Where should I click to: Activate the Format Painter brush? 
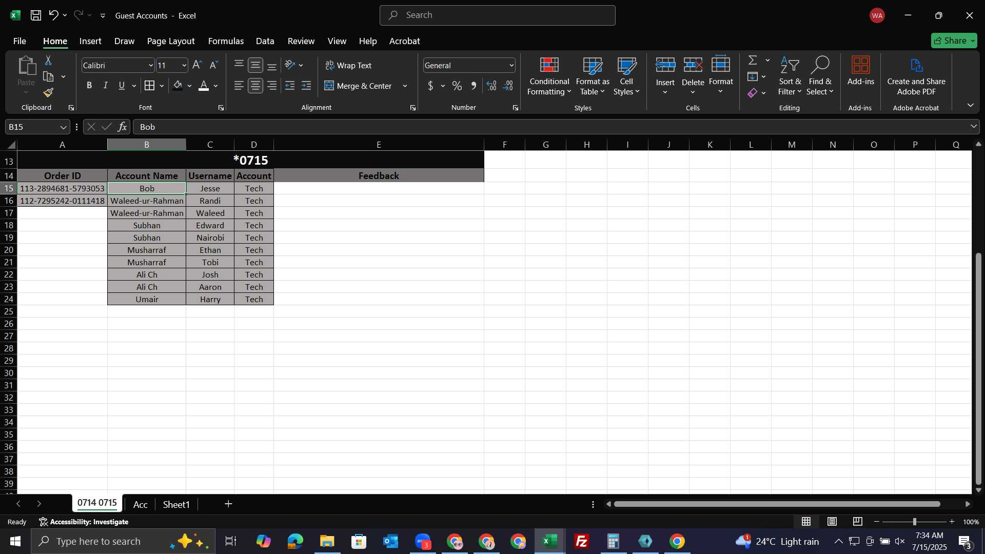49,93
